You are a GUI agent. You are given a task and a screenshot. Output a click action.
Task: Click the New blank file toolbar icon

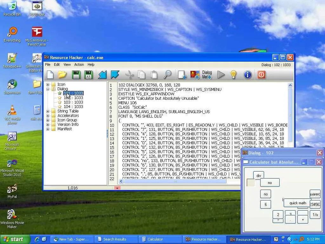coord(50,75)
